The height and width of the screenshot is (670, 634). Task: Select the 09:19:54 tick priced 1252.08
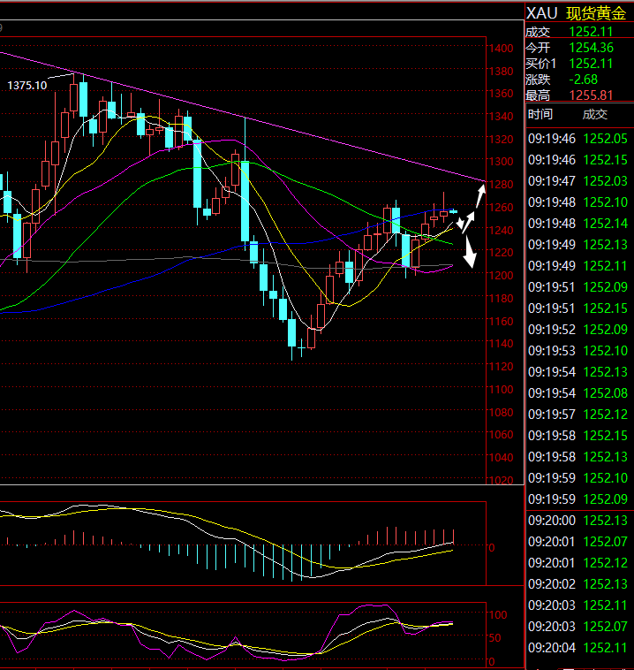(x=577, y=393)
